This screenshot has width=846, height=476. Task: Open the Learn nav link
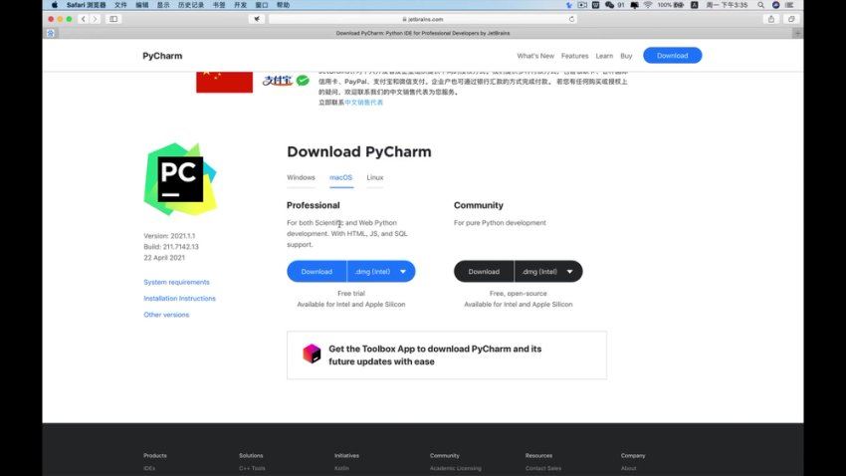pyautogui.click(x=604, y=56)
